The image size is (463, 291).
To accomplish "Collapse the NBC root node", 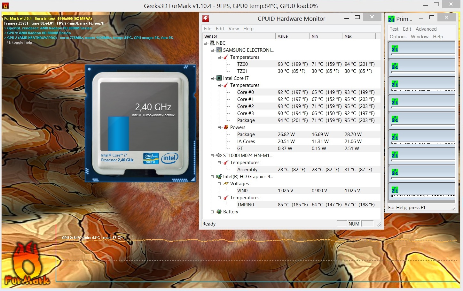I will 205,43.
